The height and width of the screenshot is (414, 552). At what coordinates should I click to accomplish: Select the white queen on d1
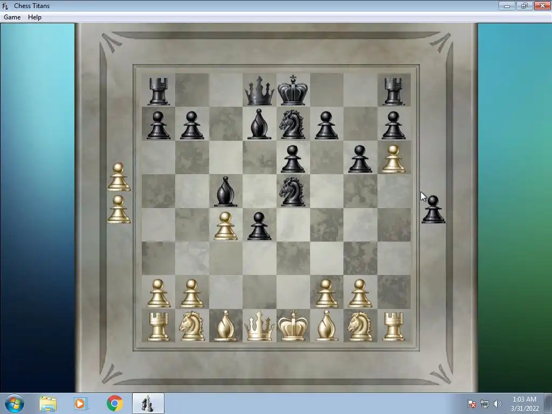(x=259, y=326)
